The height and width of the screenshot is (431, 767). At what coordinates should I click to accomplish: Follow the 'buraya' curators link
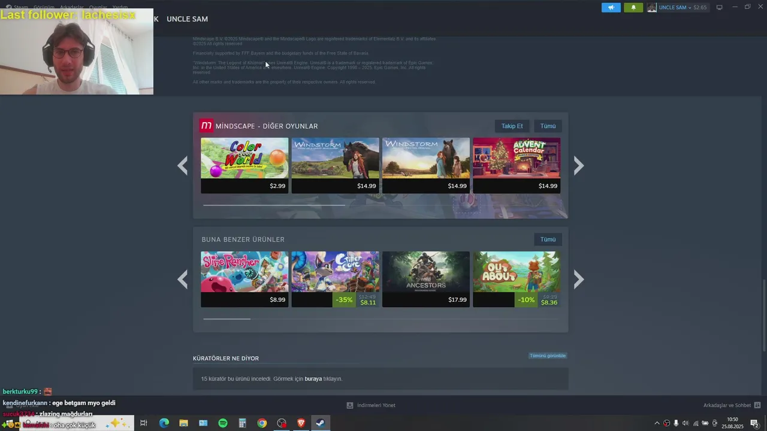point(313,379)
